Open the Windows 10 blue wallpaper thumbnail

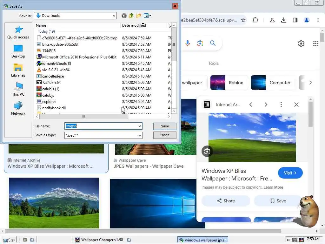coord(153,204)
